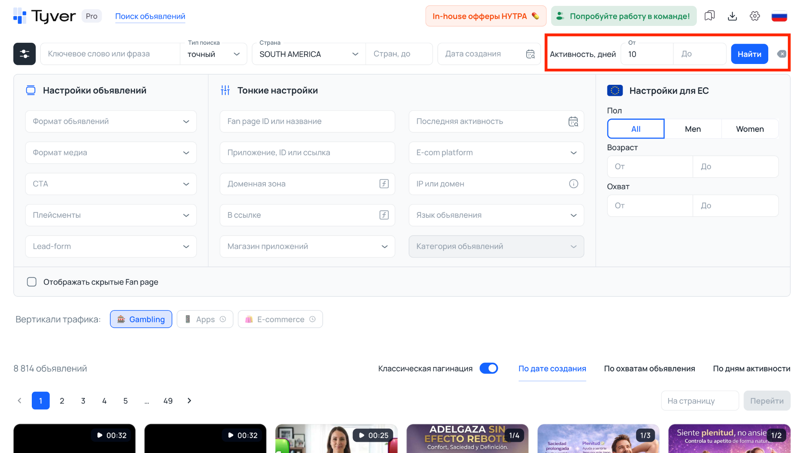Open the bookmarks icon in the header
Image resolution: width=804 pixels, height=453 pixels.
[710, 16]
